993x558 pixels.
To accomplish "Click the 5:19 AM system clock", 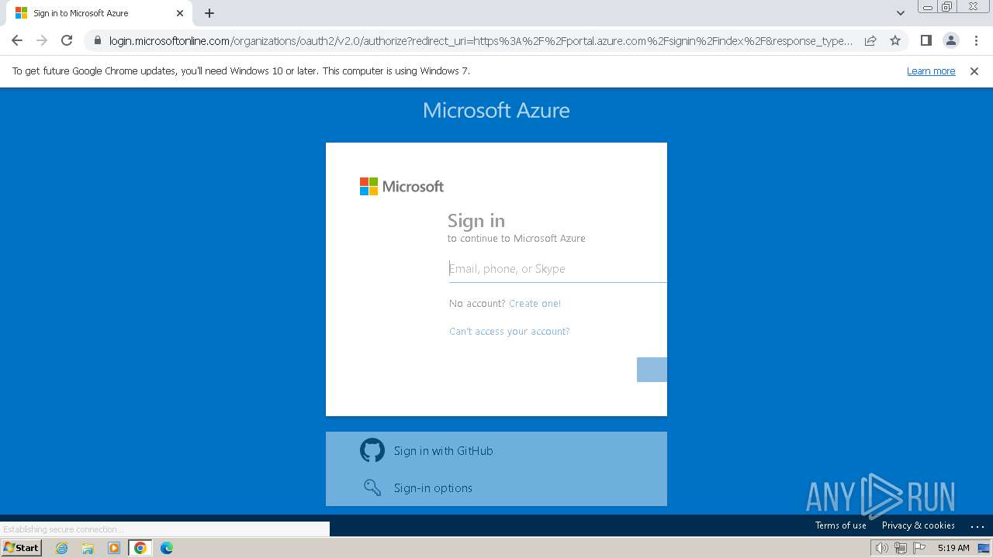I will 953,548.
